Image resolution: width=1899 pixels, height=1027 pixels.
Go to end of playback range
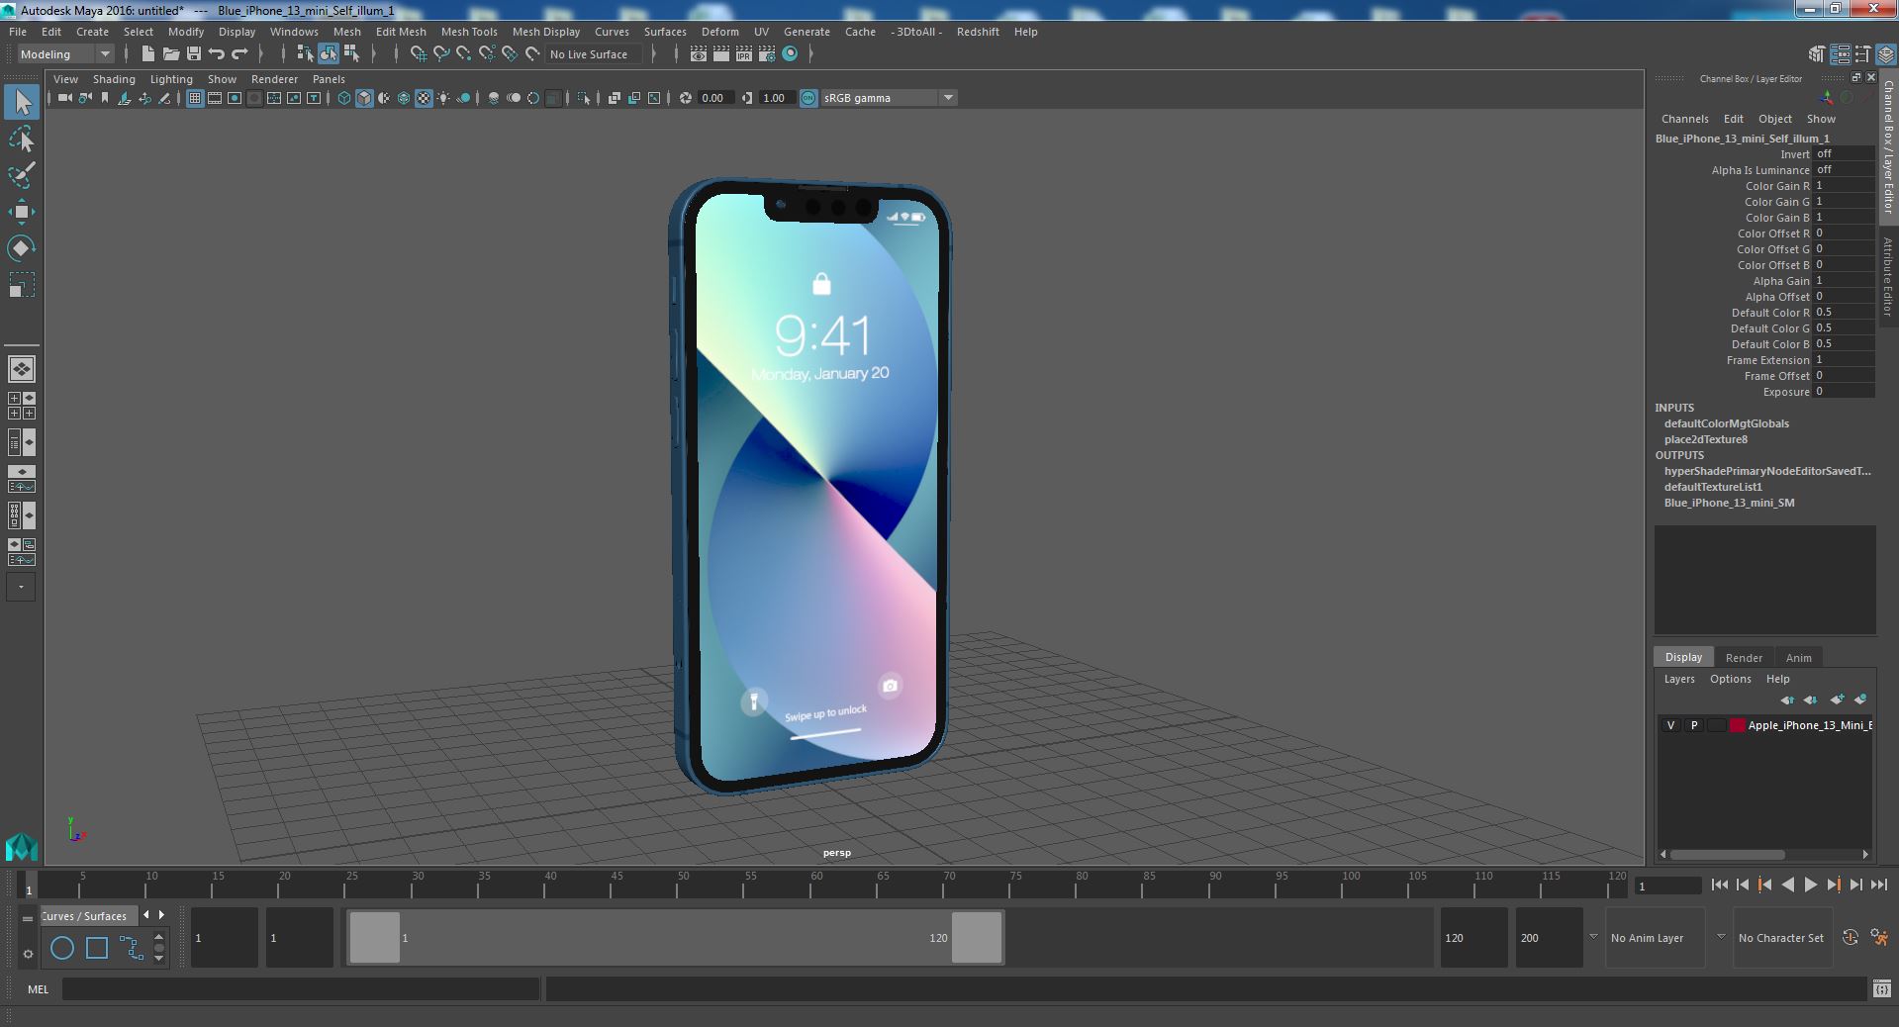pyautogui.click(x=1878, y=886)
